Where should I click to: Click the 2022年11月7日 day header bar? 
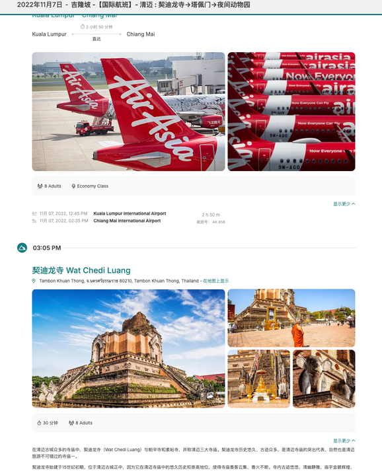[191, 7]
